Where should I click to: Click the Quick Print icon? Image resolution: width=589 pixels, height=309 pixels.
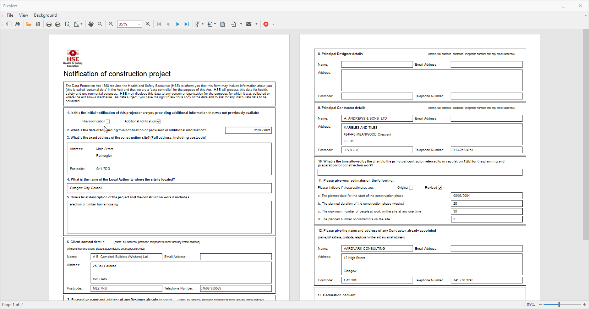tap(58, 24)
